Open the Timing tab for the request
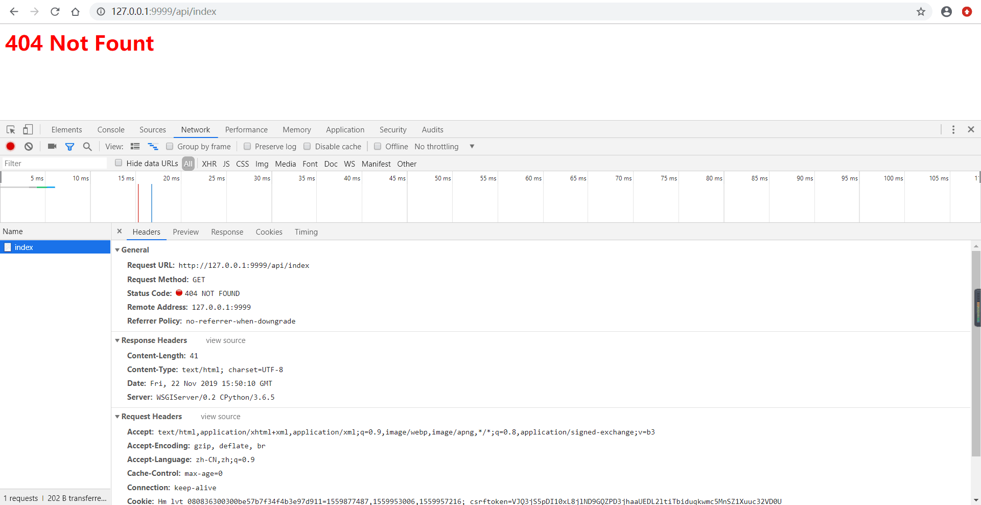Viewport: 981px width, 505px height. tap(306, 232)
